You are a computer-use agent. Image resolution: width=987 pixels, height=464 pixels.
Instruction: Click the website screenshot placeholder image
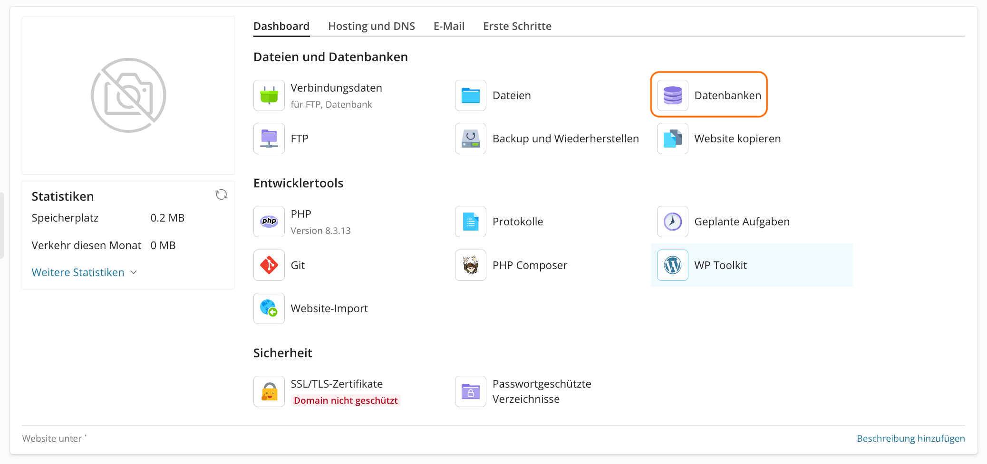128,95
